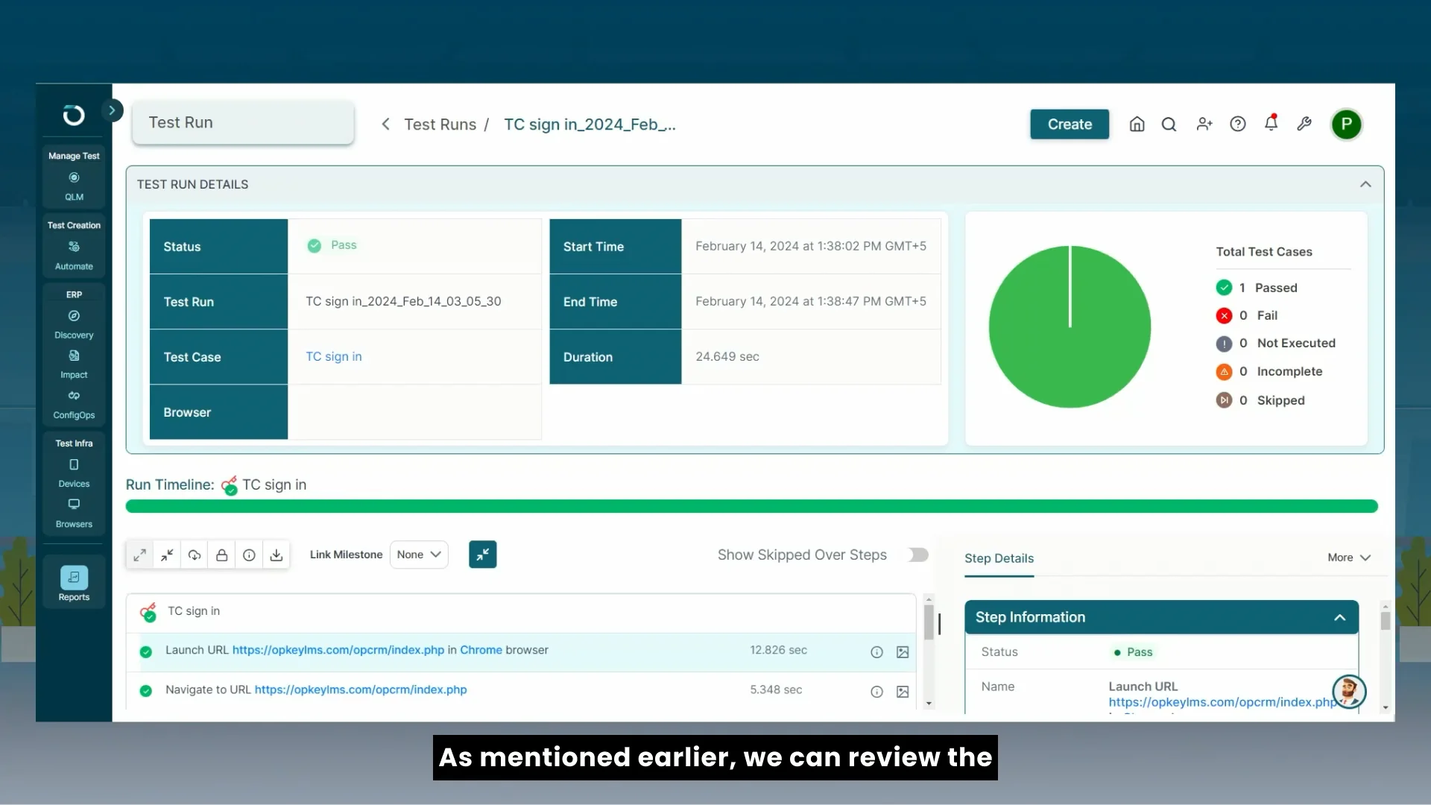Open the Link Milestone None dropdown

coord(419,555)
